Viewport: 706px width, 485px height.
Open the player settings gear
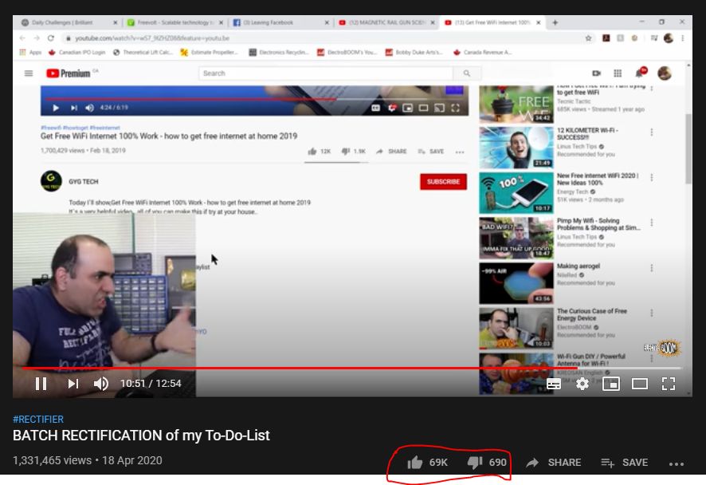pyautogui.click(x=582, y=384)
